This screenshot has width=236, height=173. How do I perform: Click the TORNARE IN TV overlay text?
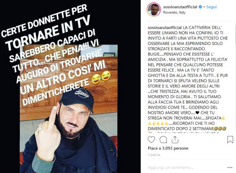[x=48, y=32]
